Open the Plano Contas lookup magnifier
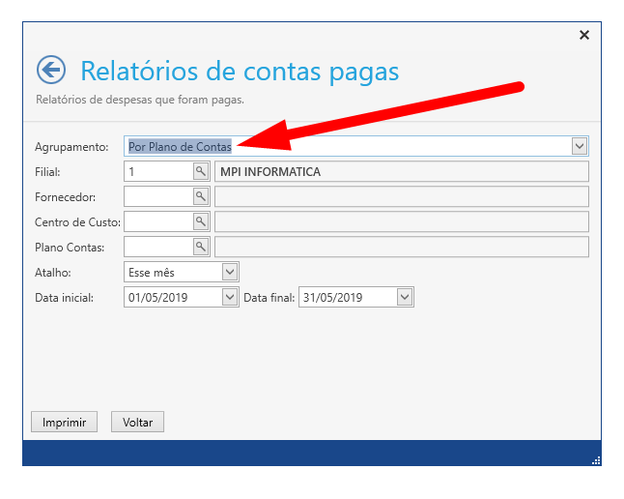Viewport: 624px width, 499px height. click(x=201, y=247)
